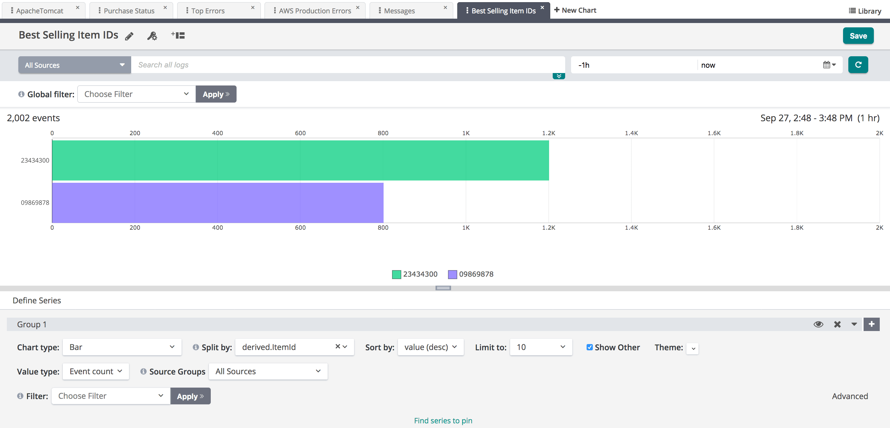Viewport: 890px width, 428px height.
Task: Click the pencil edit title icon
Action: click(129, 36)
